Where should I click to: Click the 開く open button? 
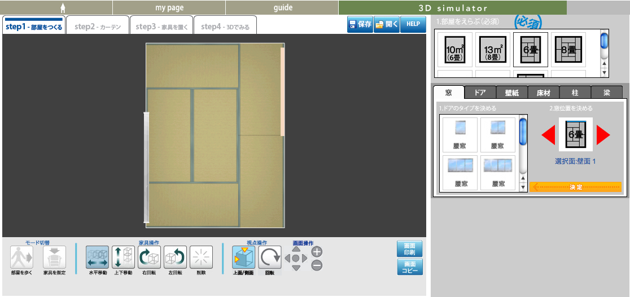click(x=387, y=24)
